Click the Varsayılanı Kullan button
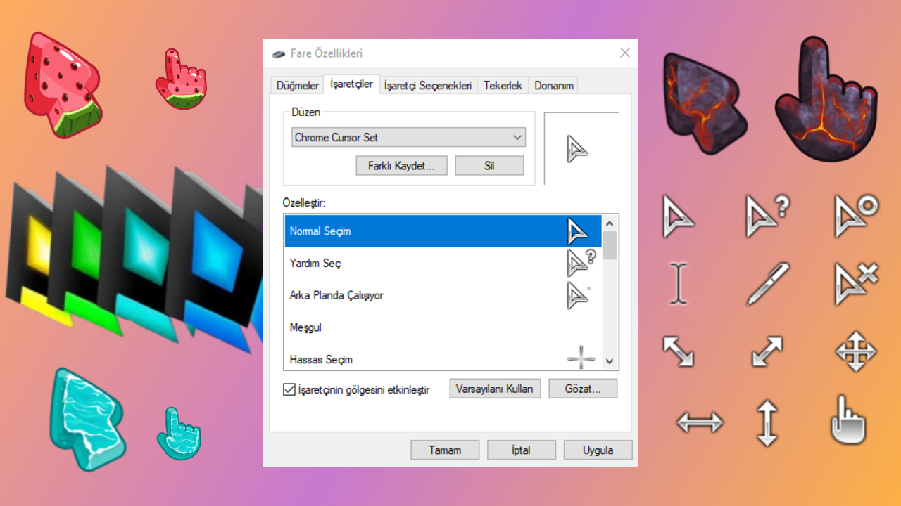The height and width of the screenshot is (506, 901). [x=495, y=389]
